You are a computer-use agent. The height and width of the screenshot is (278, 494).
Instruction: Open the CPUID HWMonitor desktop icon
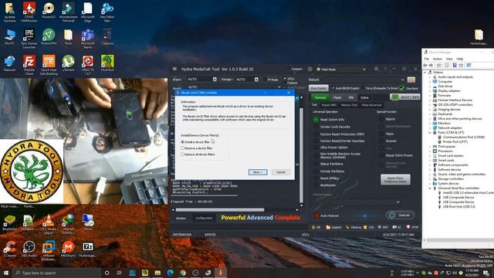pyautogui.click(x=29, y=12)
